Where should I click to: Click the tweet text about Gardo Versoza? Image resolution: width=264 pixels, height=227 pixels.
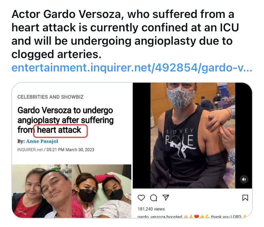coord(125,34)
